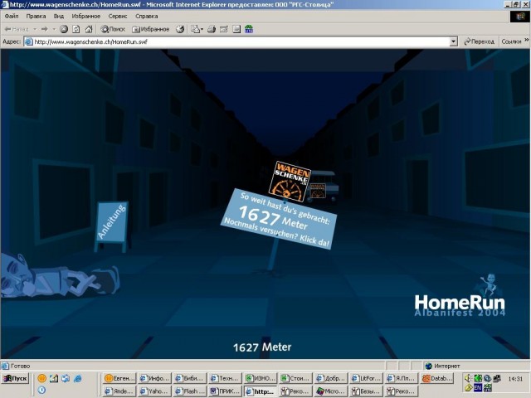Switch to Yaho... taskbar window

click(155, 391)
